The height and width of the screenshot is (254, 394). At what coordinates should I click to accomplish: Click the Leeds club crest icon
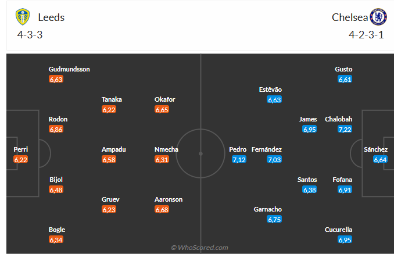point(23,17)
